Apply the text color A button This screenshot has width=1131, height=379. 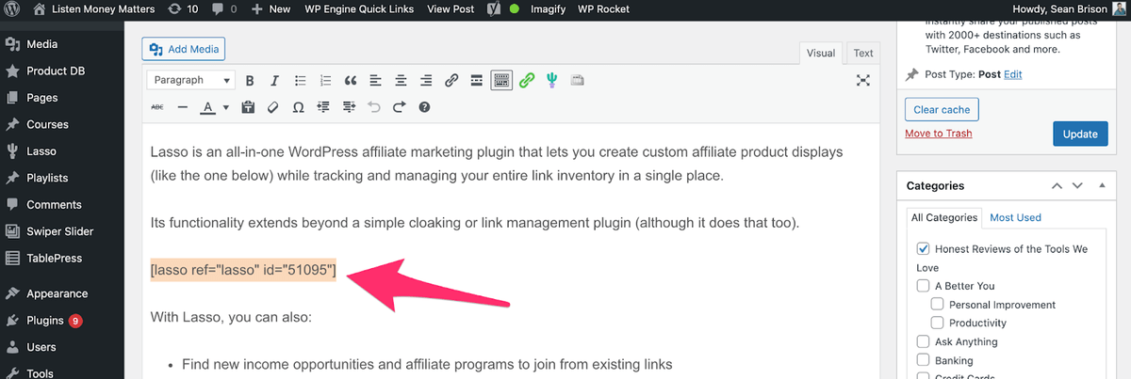point(208,107)
